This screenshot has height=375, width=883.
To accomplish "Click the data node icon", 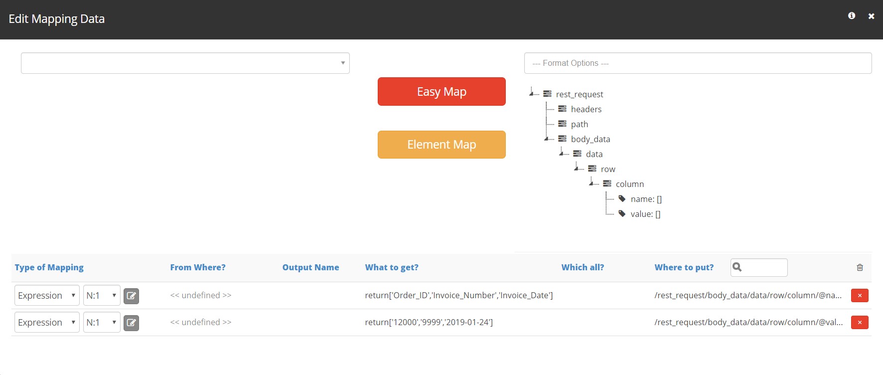I will coord(577,154).
